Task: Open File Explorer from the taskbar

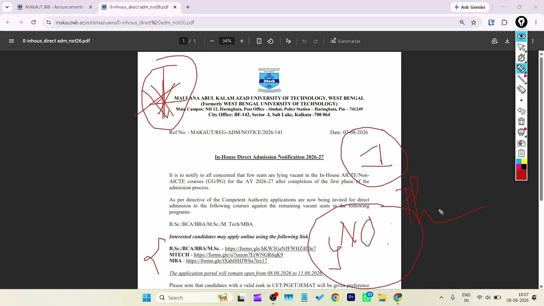Action: point(382,297)
